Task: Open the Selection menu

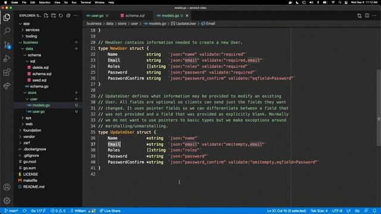Action: tap(45, 2)
